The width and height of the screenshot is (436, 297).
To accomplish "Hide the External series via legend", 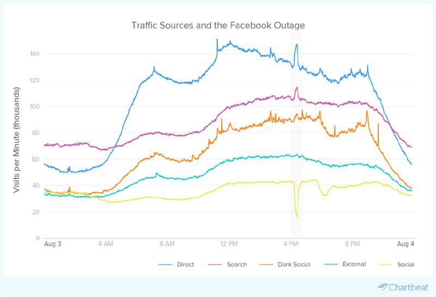I will (x=354, y=264).
